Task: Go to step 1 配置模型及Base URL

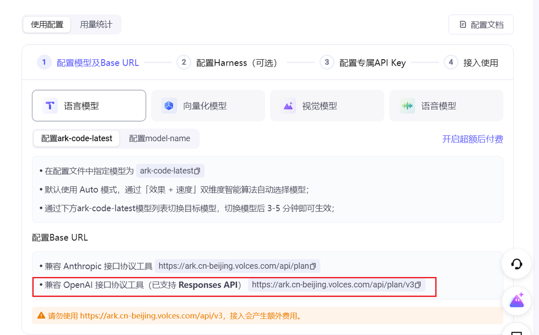Action: click(88, 63)
